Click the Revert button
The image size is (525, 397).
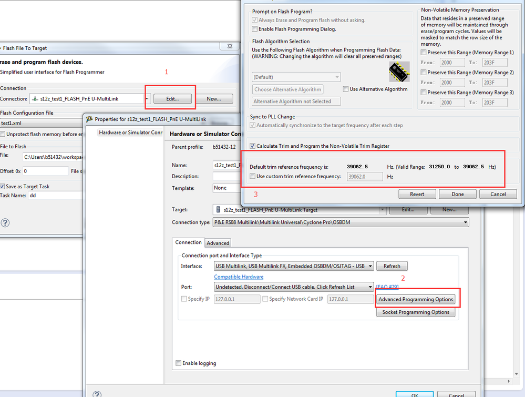(x=417, y=195)
